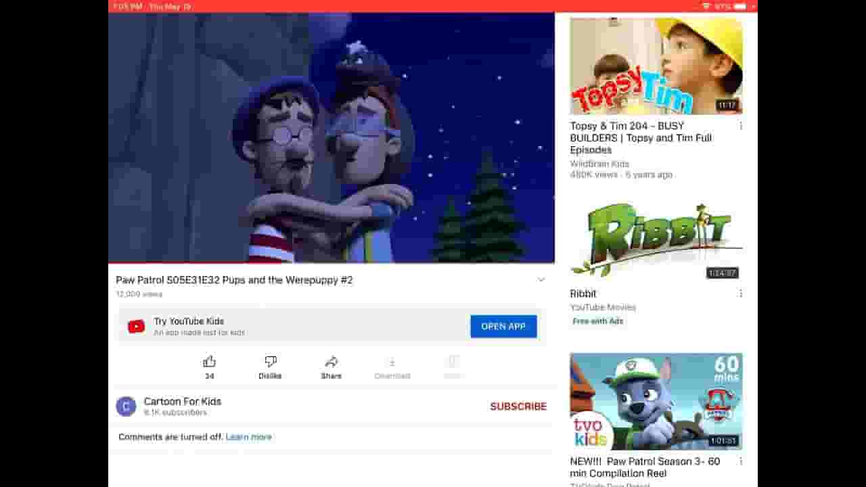Click the 'Free with Ads' label
The image size is (866, 487).
click(x=598, y=321)
